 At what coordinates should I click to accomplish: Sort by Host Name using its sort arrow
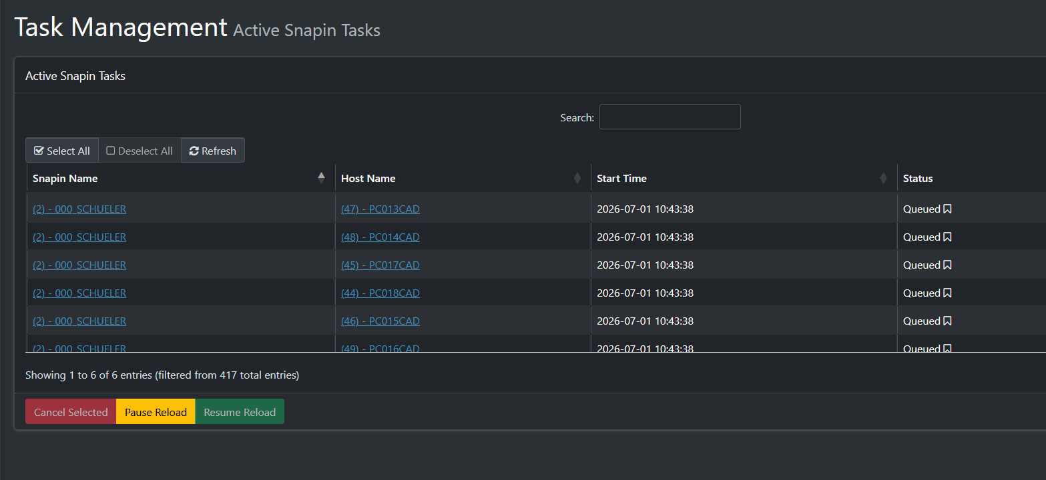[577, 178]
